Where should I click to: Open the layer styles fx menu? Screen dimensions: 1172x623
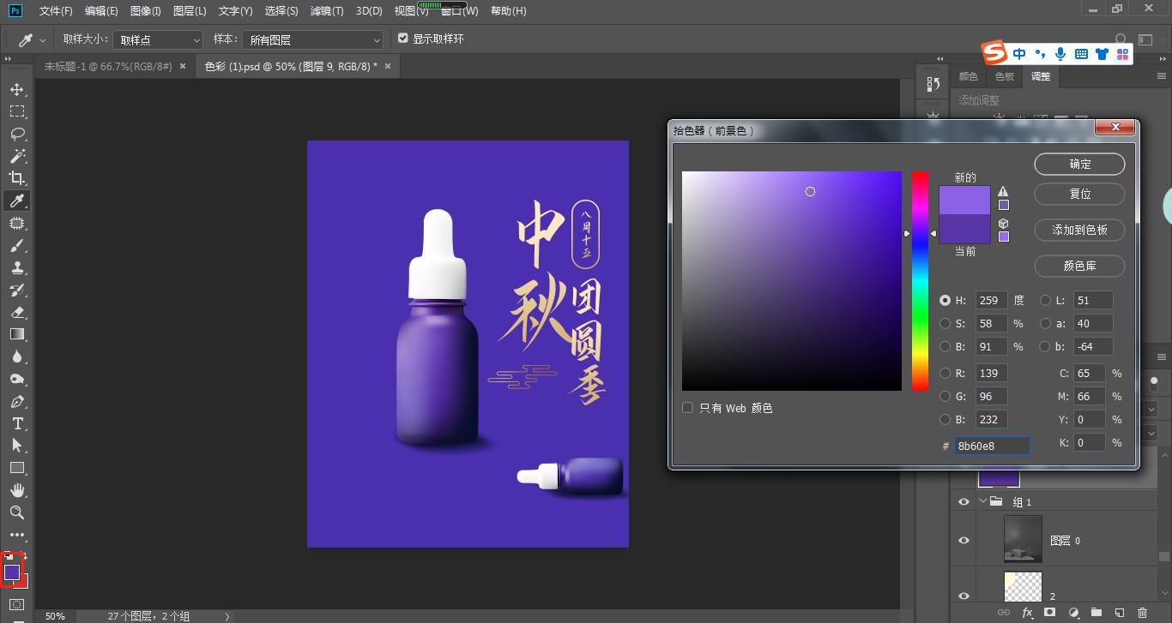(1027, 612)
